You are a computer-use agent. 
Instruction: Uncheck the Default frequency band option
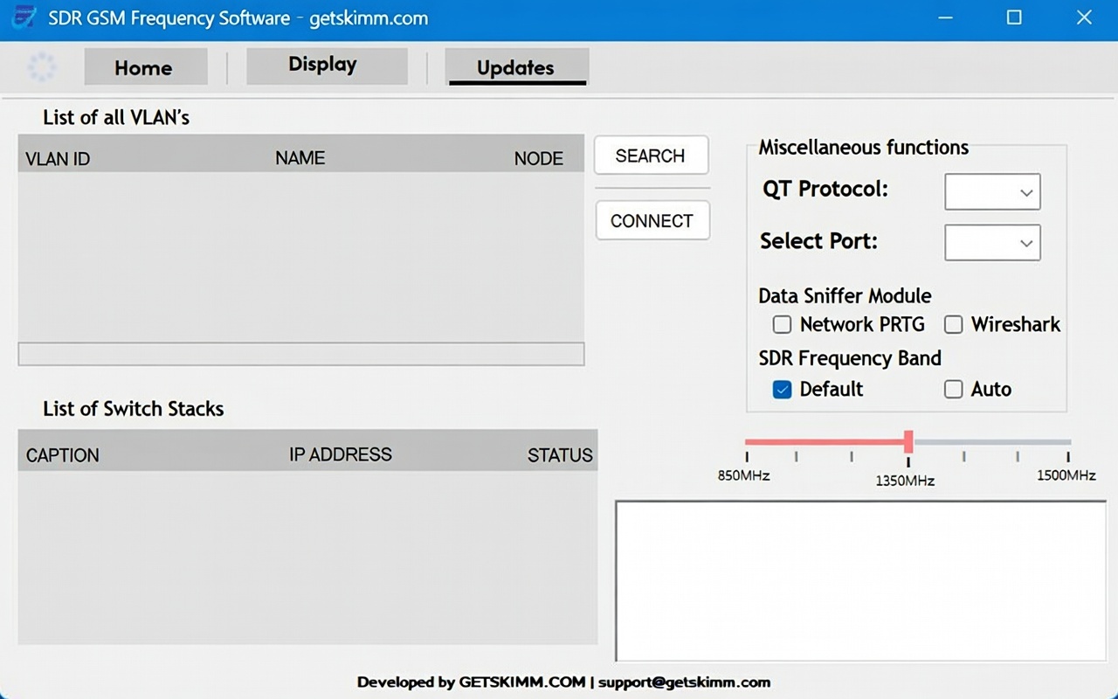point(782,390)
